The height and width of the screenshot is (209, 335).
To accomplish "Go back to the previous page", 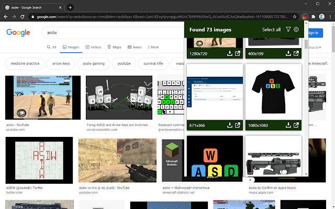I will (6, 17).
